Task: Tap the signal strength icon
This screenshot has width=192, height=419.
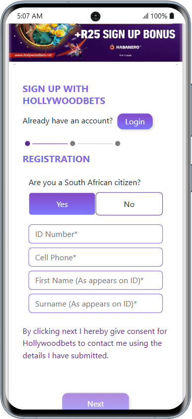Action: [145, 16]
